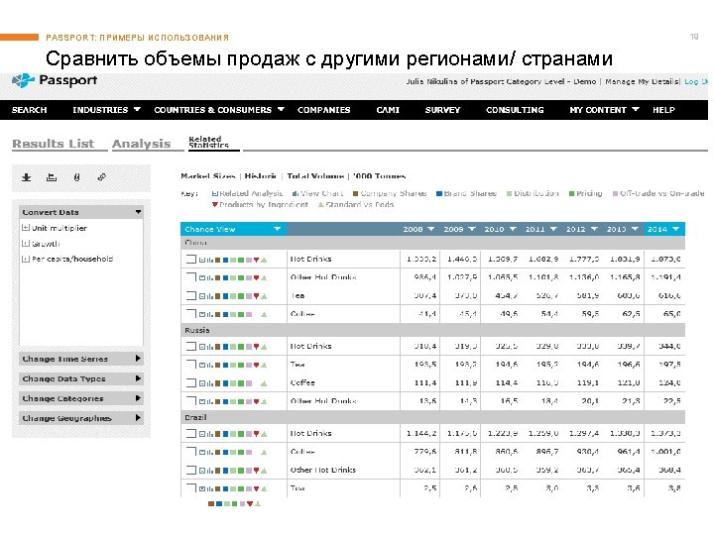Image resolution: width=714 pixels, height=535 pixels.
Task: Open View Chart icon in Brazil Tea row
Action: [210, 489]
